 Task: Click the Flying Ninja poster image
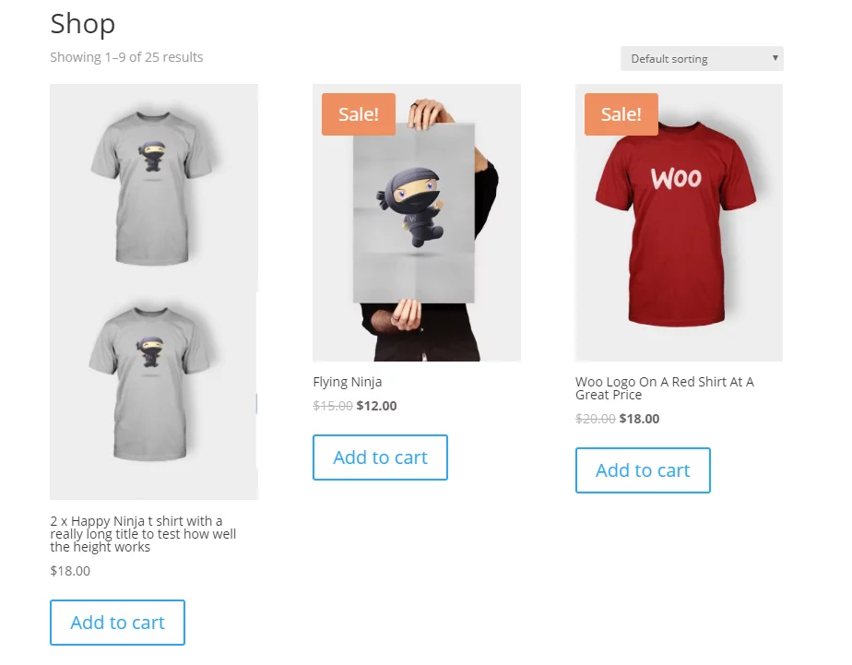(417, 223)
